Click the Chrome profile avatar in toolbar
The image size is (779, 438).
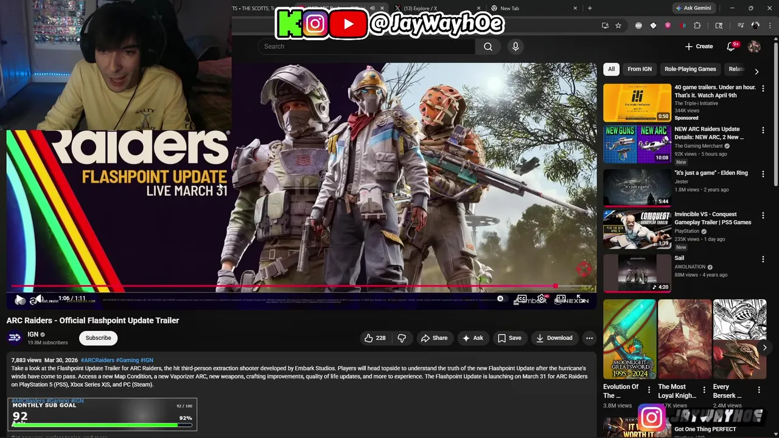coord(755,26)
